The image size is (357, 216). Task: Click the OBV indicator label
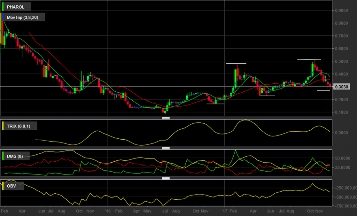tap(11, 186)
